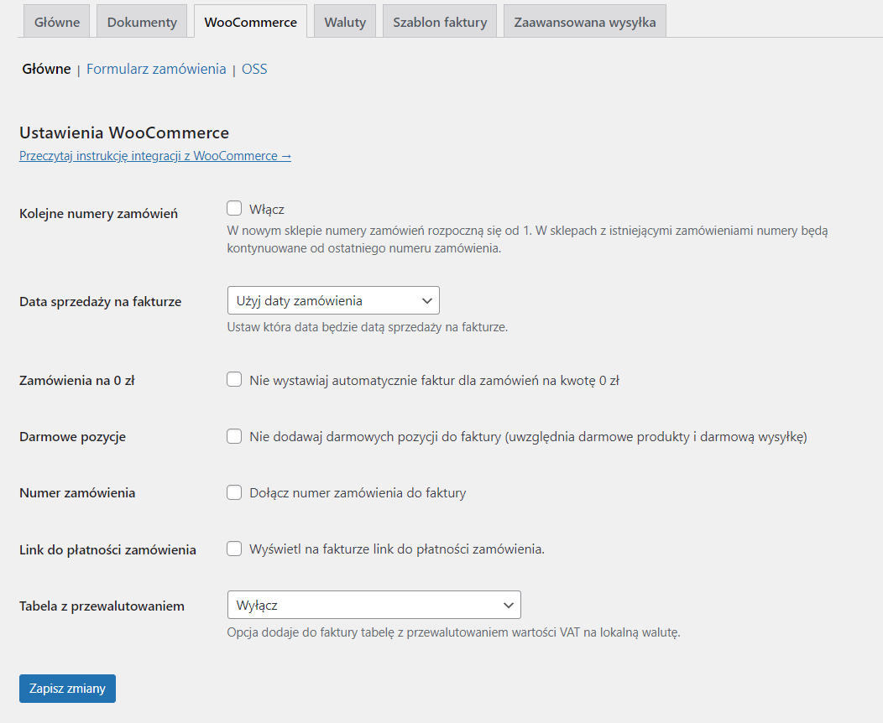Select the WooCommerce tab

251,22
